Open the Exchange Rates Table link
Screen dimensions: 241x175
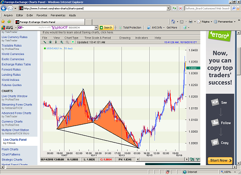pos(16,64)
